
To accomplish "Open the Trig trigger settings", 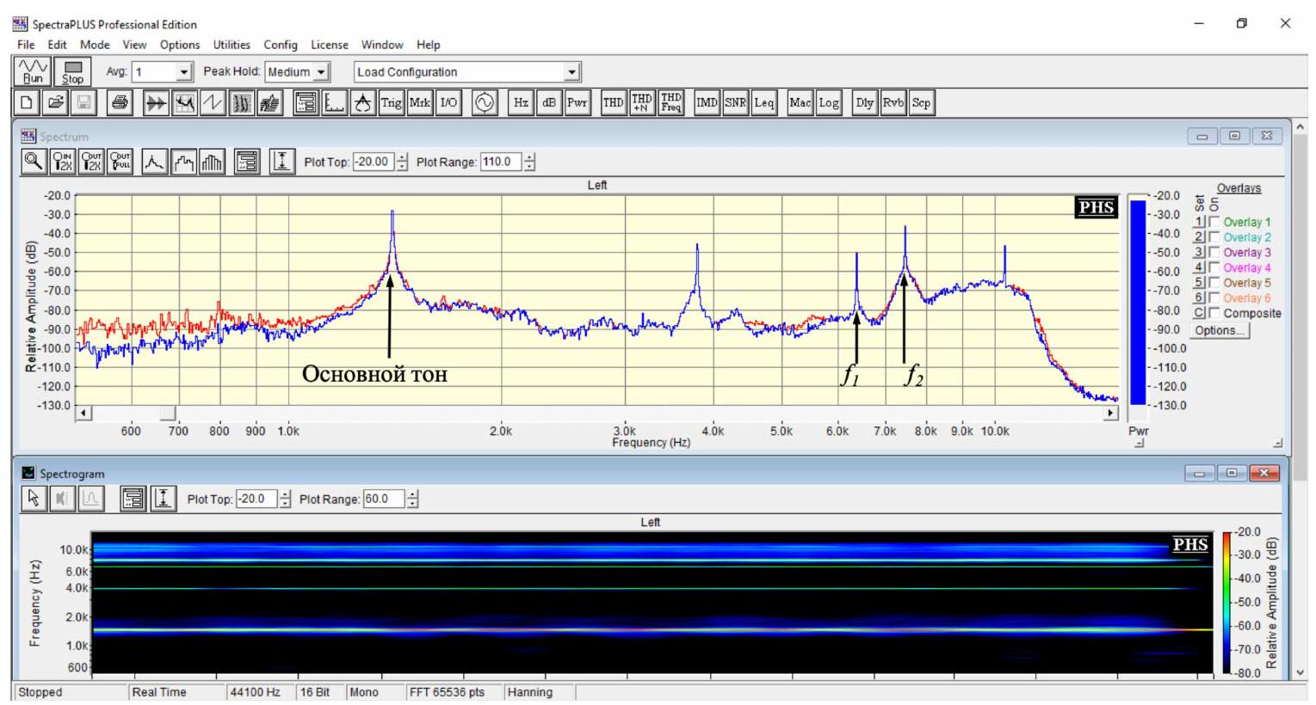I will coord(392,103).
